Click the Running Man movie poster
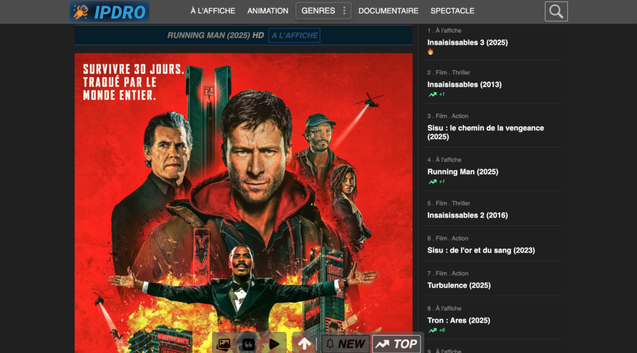The height and width of the screenshot is (353, 637). click(243, 199)
